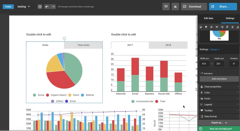Image resolution: width=240 pixels, height=131 pixels.
Task: Click the Social Ads bar in chart
Action: point(164,76)
